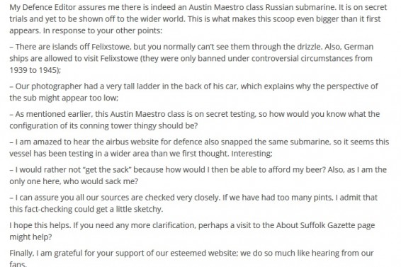
Task: Click the phrase "the sub might appear too low;"
Action: click(64, 98)
